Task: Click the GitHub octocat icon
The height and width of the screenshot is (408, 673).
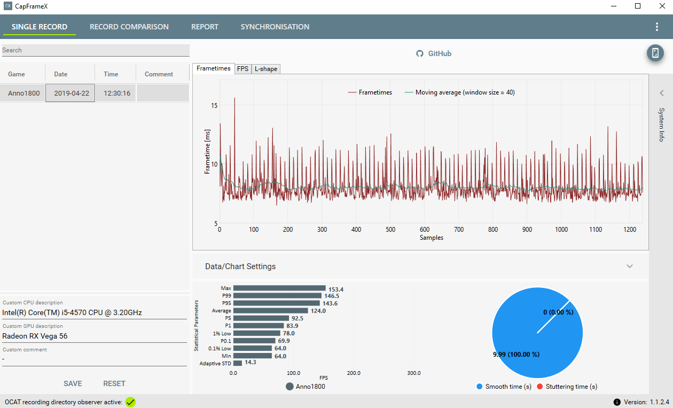Action: (x=420, y=53)
